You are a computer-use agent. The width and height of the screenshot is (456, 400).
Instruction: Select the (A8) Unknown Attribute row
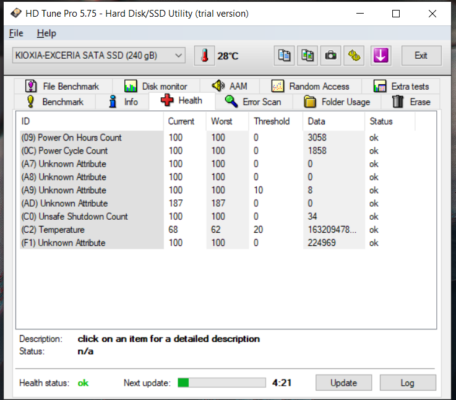[x=217, y=177]
